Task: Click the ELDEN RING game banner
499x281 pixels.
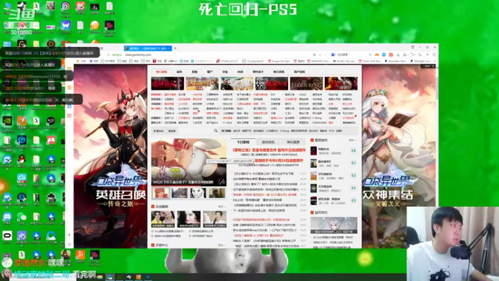Action: pos(306,84)
